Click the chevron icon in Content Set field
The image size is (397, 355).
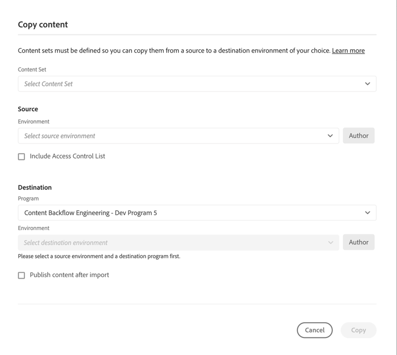[367, 84]
